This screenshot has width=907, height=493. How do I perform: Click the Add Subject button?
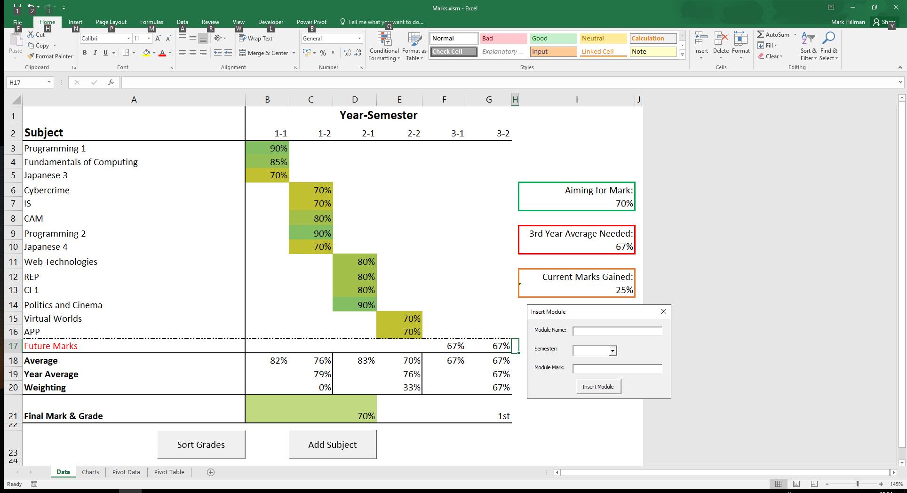(x=333, y=445)
